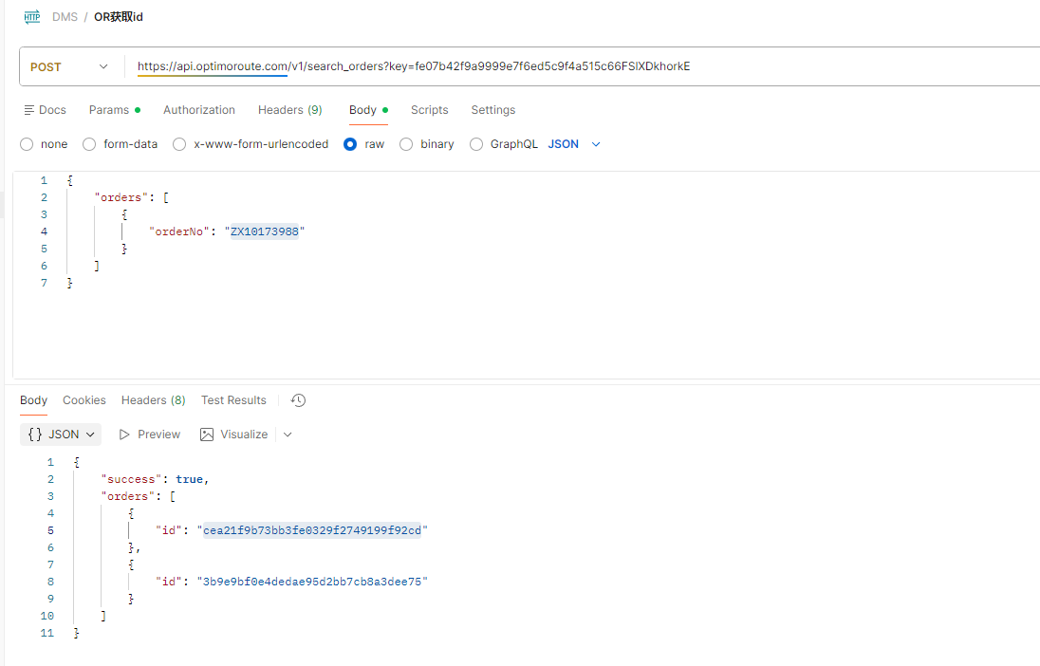The width and height of the screenshot is (1040, 666).
Task: Click the DMS breadcrumb link
Action: pyautogui.click(x=65, y=17)
